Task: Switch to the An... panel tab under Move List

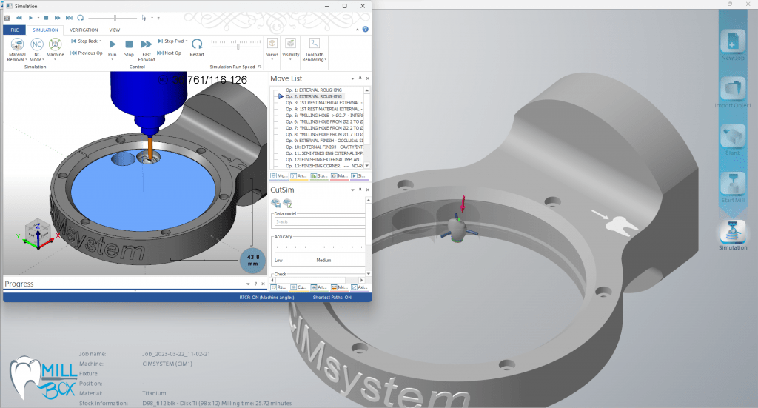Action: pyautogui.click(x=299, y=176)
